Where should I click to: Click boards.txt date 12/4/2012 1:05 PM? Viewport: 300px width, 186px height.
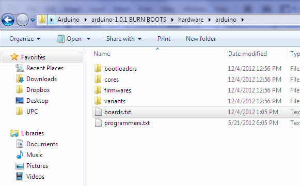pos(252,112)
